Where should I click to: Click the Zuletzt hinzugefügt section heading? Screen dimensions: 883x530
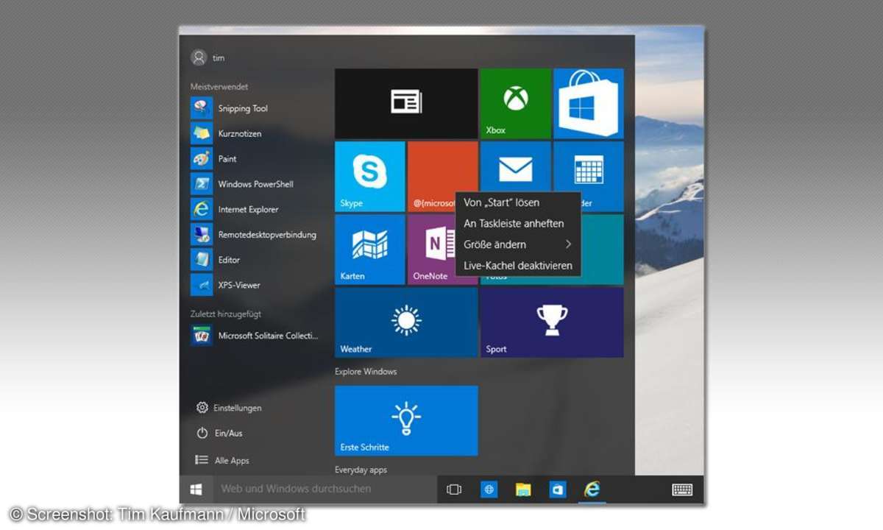[x=226, y=314]
